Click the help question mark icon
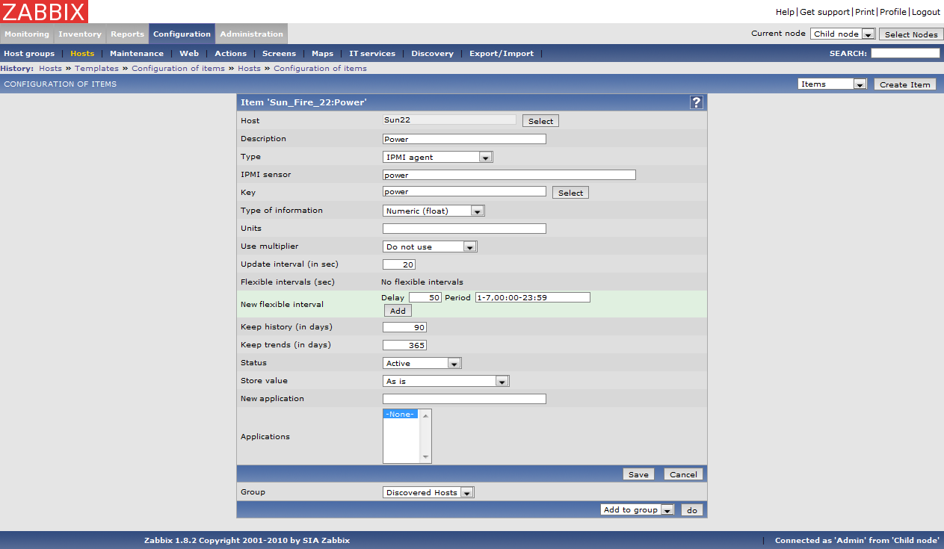944x549 pixels. (696, 103)
